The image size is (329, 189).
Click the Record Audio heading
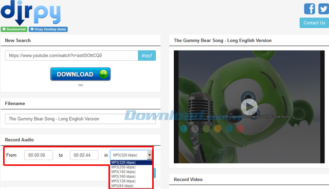(x=20, y=140)
